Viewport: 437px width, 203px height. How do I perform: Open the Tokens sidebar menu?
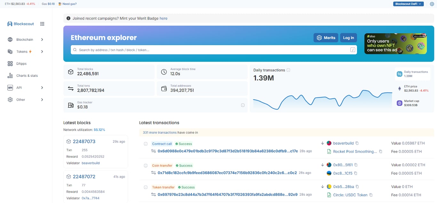[26, 52]
